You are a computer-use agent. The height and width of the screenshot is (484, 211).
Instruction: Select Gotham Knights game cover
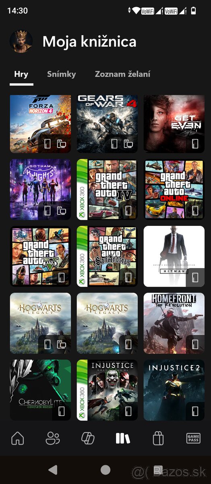[40, 190]
